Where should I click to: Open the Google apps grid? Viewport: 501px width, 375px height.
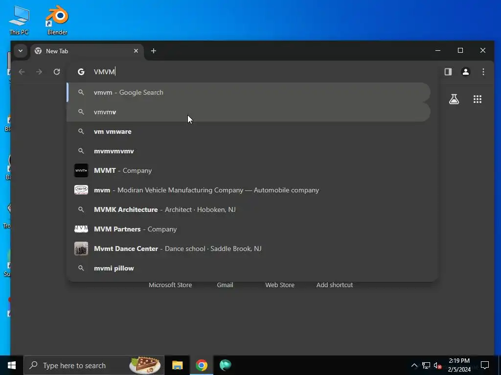(x=478, y=99)
